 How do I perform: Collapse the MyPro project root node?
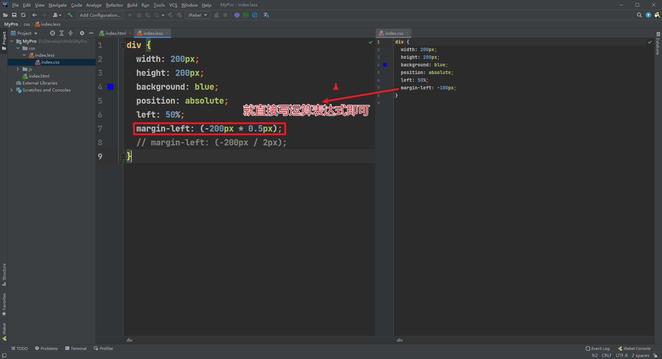(12, 41)
